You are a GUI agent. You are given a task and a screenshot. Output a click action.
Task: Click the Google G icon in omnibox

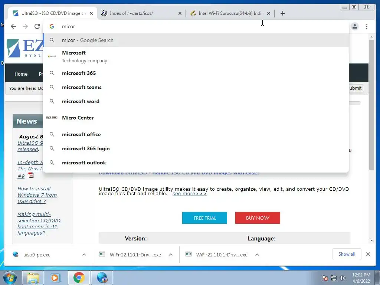[x=52, y=26]
